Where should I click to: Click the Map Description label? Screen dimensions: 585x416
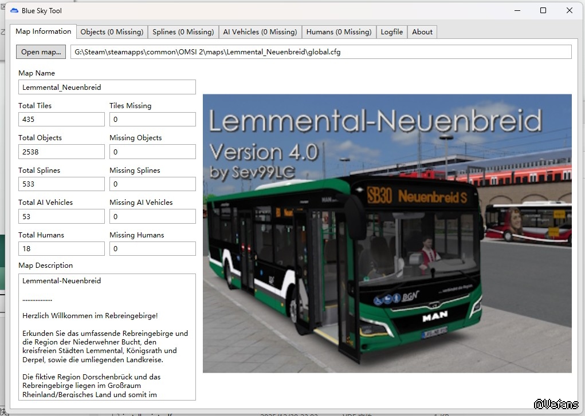(45, 265)
